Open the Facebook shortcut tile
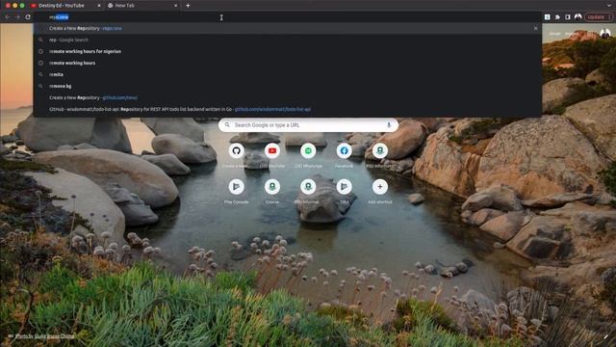 pyautogui.click(x=344, y=151)
